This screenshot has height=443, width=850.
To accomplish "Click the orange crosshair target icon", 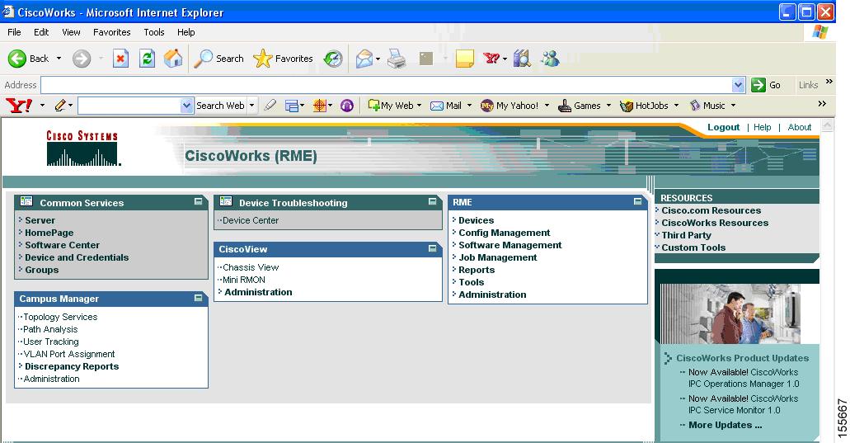I will point(320,106).
